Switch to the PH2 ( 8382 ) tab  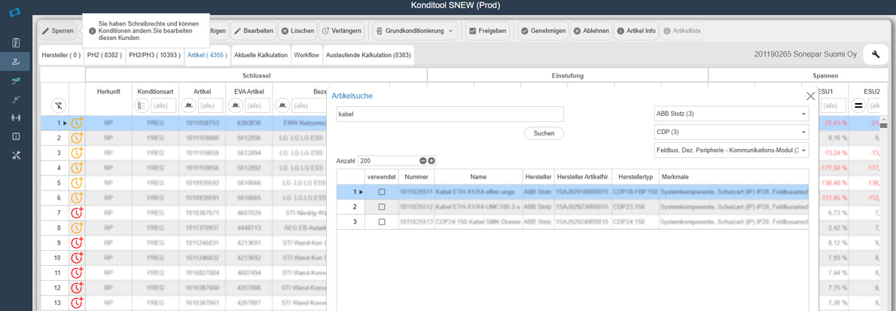(x=105, y=56)
